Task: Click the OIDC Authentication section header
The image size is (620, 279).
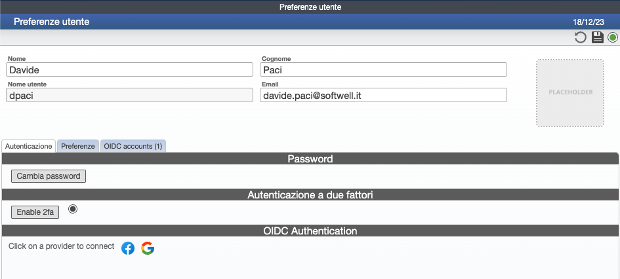Action: coord(310,231)
